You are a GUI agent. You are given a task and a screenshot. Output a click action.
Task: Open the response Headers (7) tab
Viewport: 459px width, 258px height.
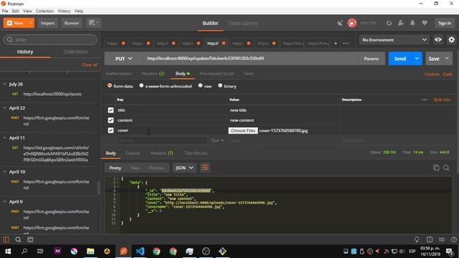tap(161, 153)
